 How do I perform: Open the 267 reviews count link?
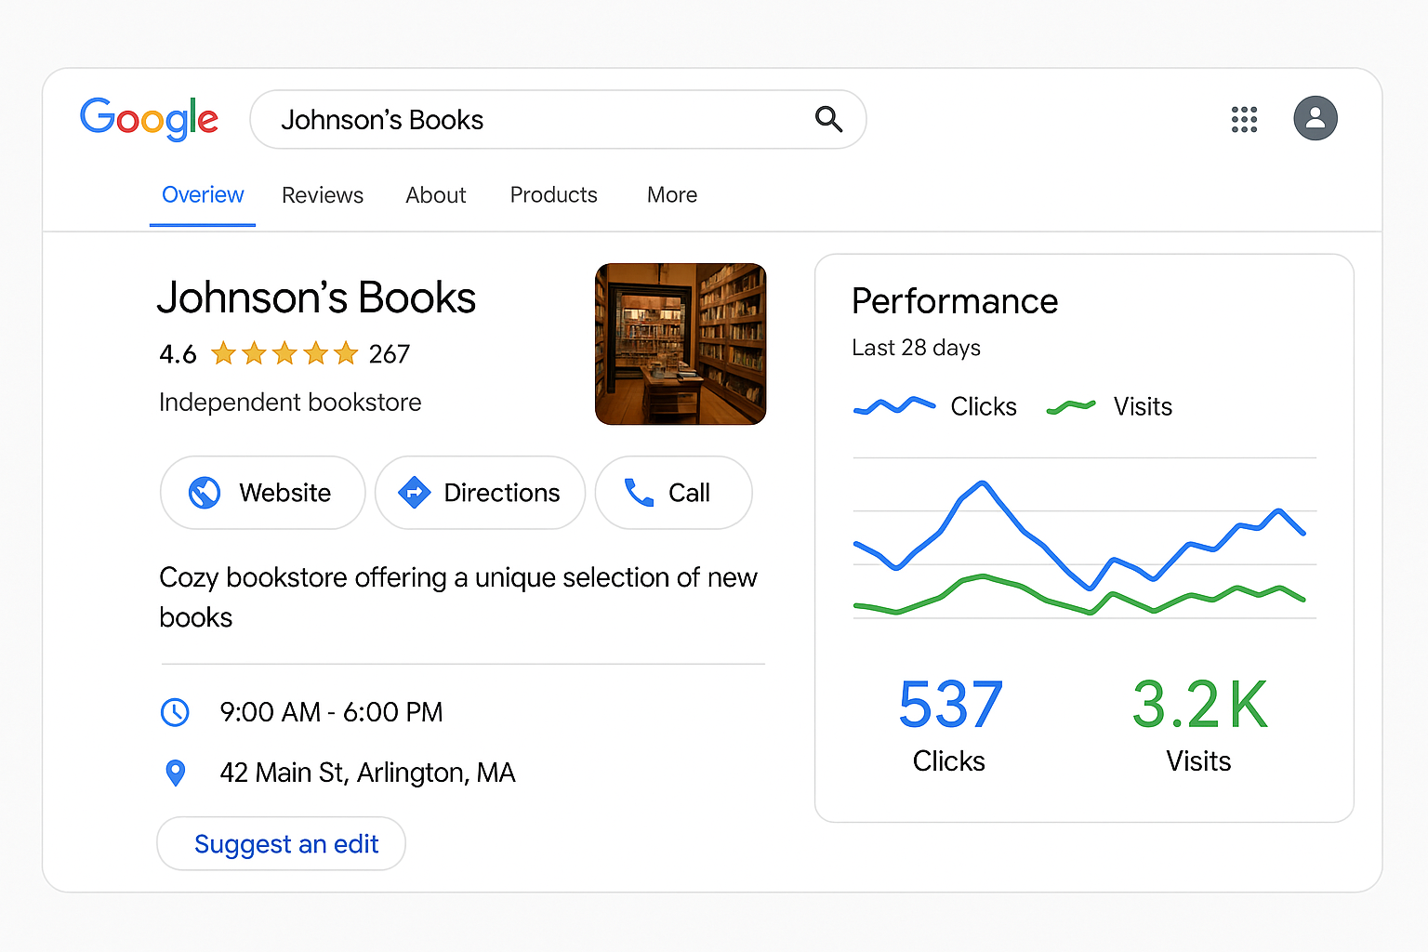click(389, 353)
